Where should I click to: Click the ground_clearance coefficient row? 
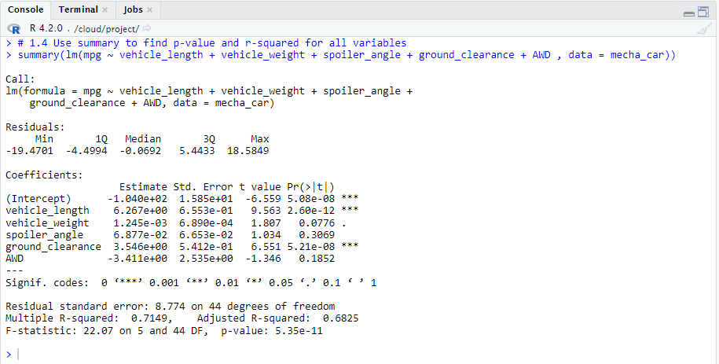(x=182, y=247)
